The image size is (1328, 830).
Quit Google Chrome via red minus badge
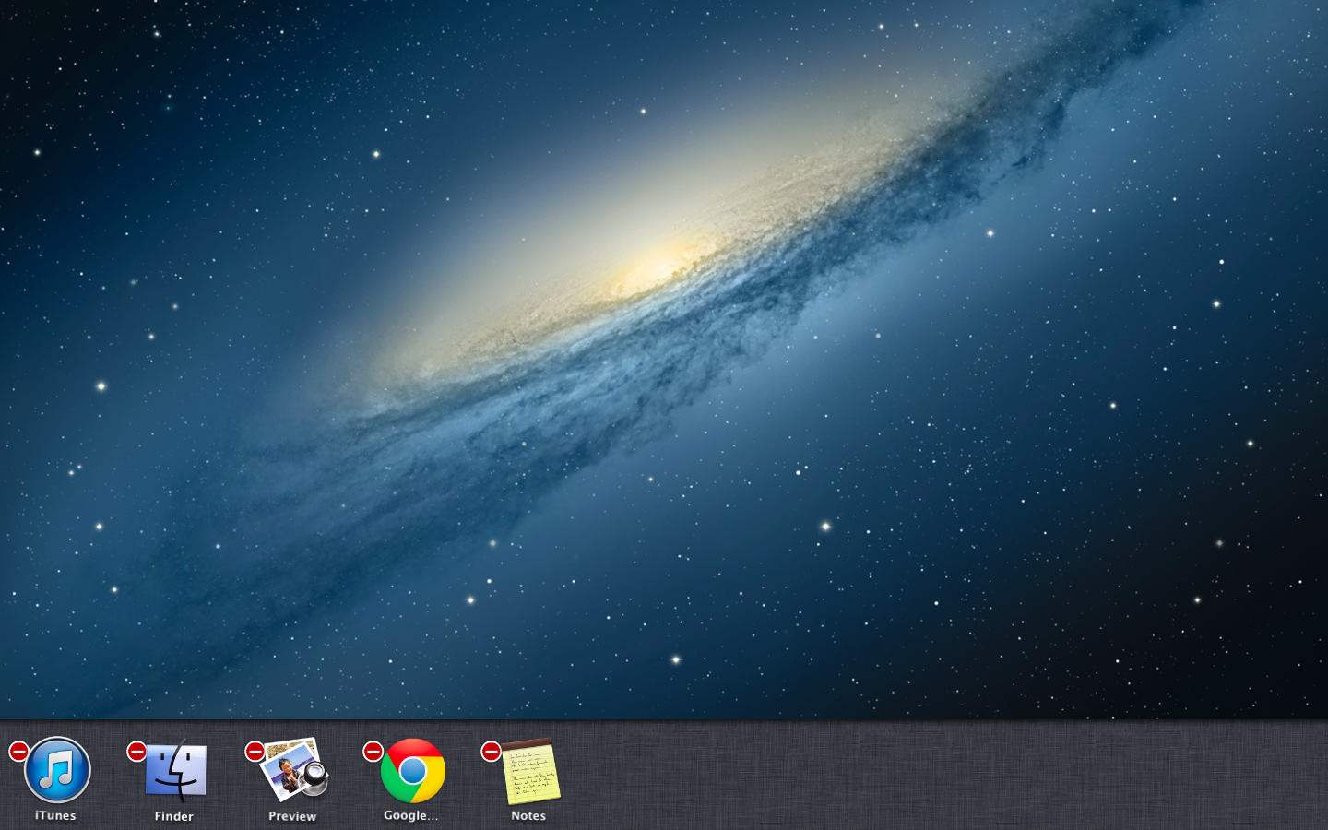373,751
